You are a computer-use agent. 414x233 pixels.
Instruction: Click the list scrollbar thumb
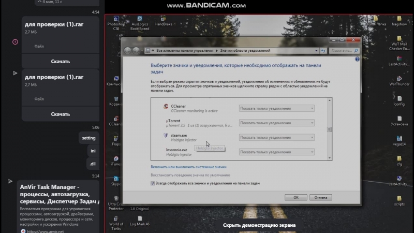tap(329, 129)
